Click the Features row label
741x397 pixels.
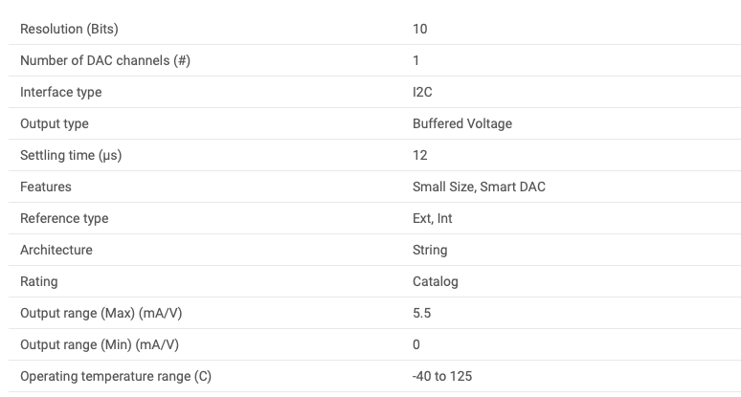(45, 187)
